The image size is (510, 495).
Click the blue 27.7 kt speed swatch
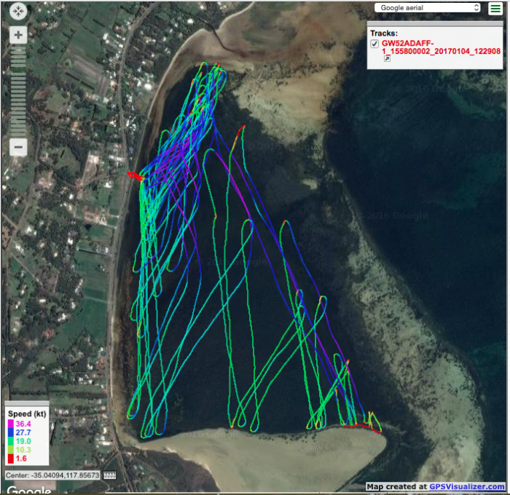point(12,432)
